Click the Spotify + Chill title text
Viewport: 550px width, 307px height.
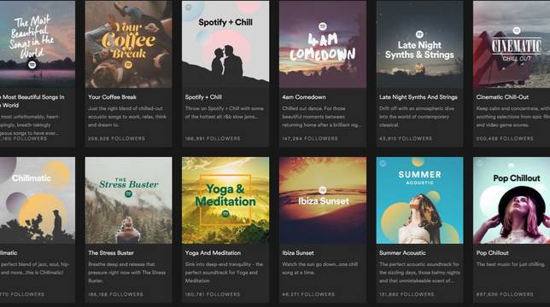203,97
